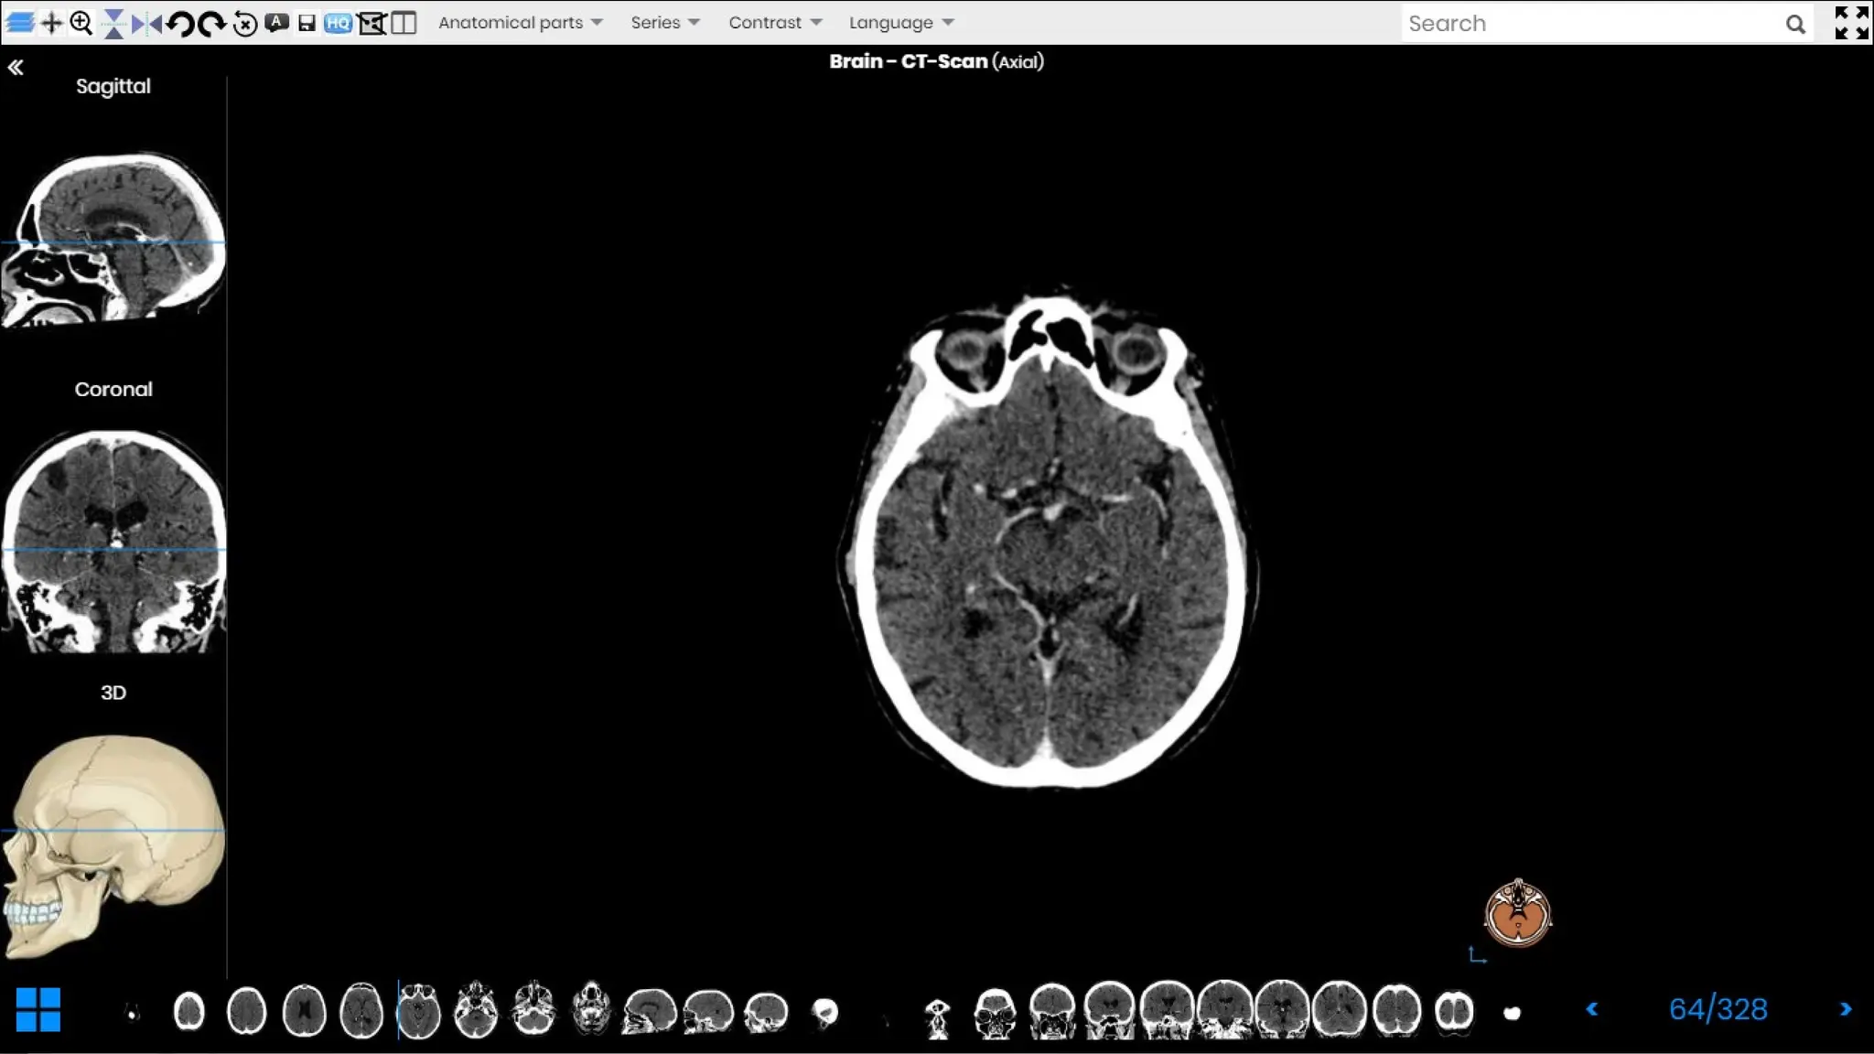This screenshot has width=1874, height=1054.
Task: Open the Series dropdown menu
Action: click(x=665, y=23)
